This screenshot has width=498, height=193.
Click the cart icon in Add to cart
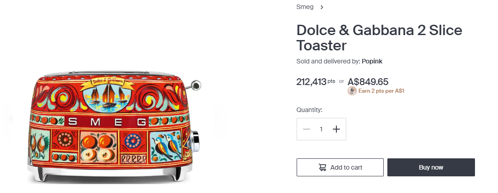coord(322,167)
